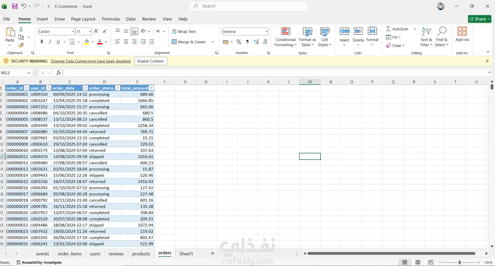Screen dimensions: 495x266
Task: Decrease decimal places
Action: (x=265, y=42)
